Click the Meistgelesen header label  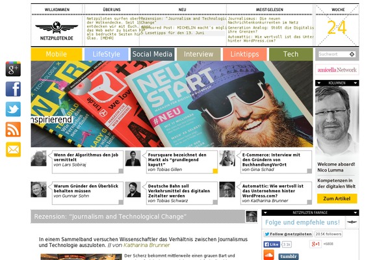click(x=270, y=10)
